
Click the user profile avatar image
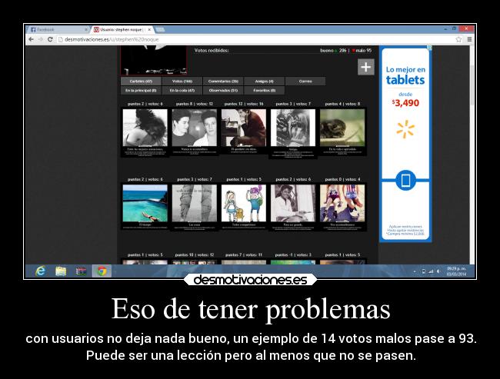153,60
